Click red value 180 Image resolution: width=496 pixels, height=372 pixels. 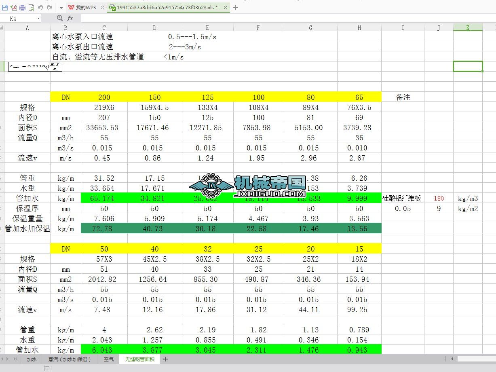[x=439, y=198]
